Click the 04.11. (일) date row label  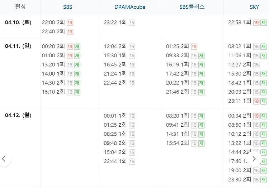coord(18,46)
